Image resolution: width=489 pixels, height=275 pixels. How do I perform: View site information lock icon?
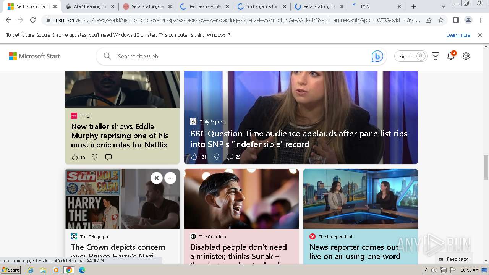(48, 20)
